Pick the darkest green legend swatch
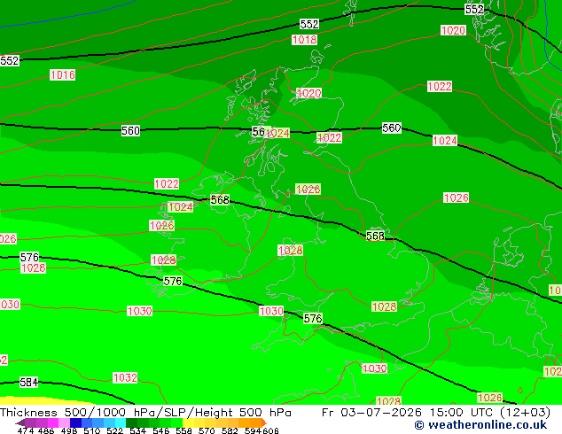Screen dimensions: 562x434 pos(131,422)
